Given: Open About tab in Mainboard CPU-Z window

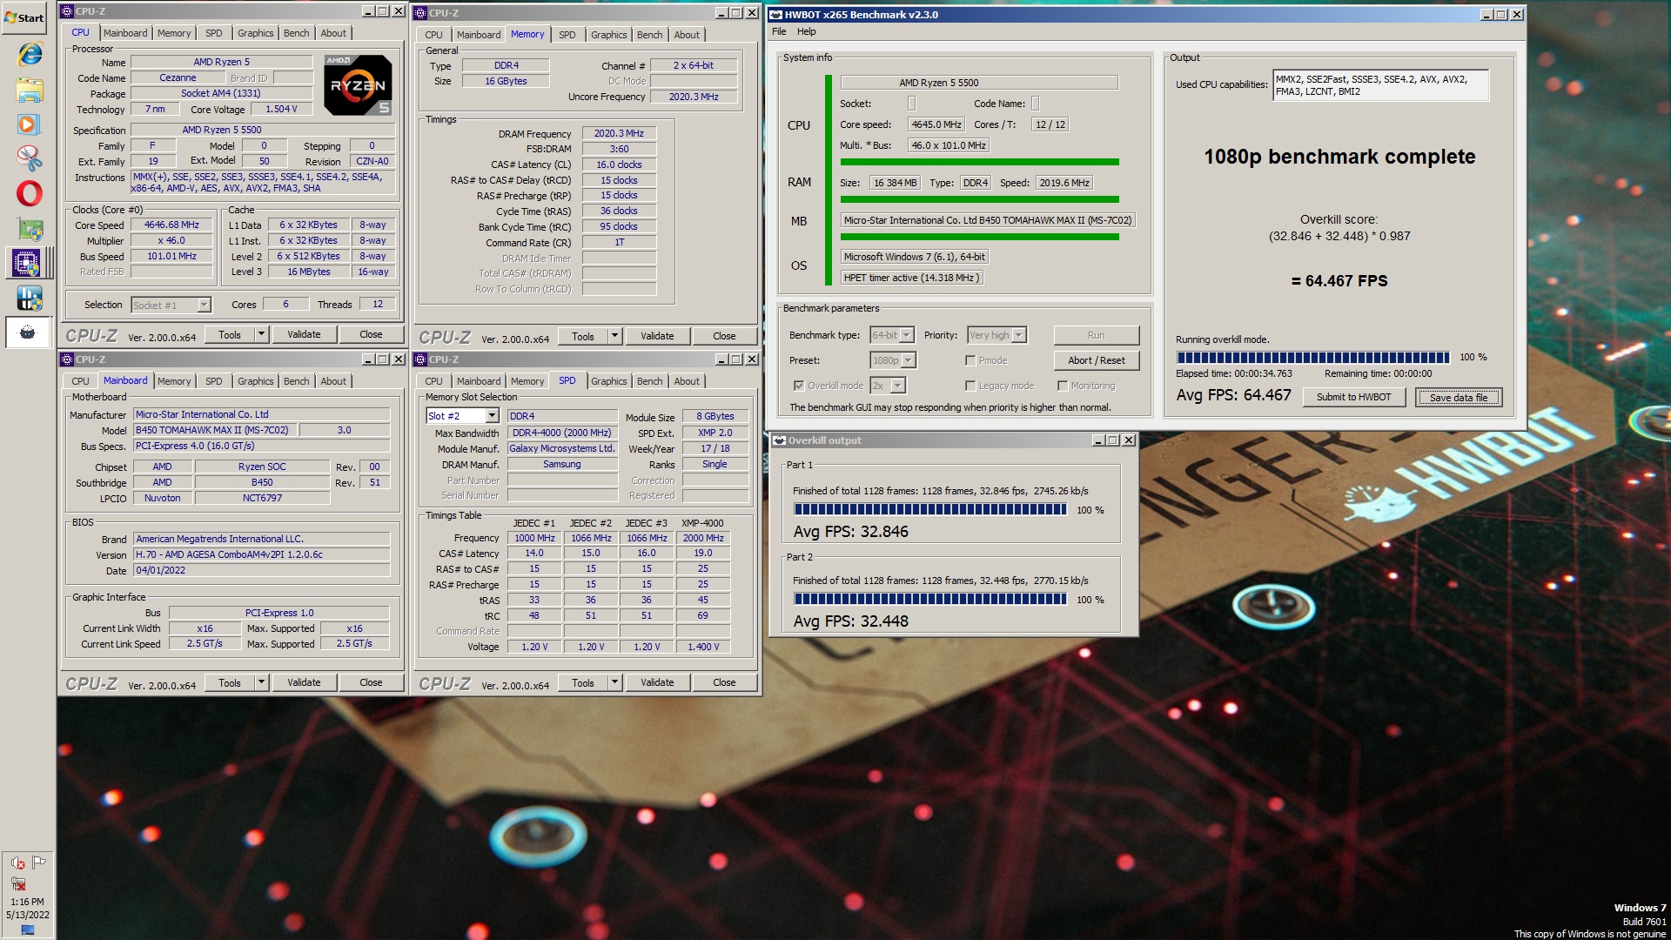Looking at the screenshot, I should pyautogui.click(x=333, y=381).
